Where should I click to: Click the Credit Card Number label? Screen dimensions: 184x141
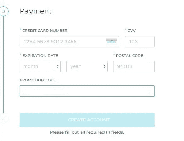tap(45, 31)
